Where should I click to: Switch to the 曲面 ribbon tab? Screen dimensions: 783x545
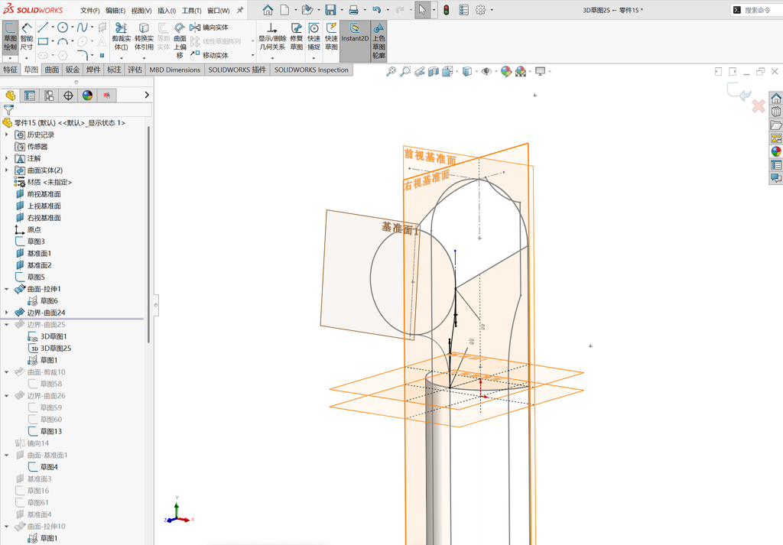52,70
